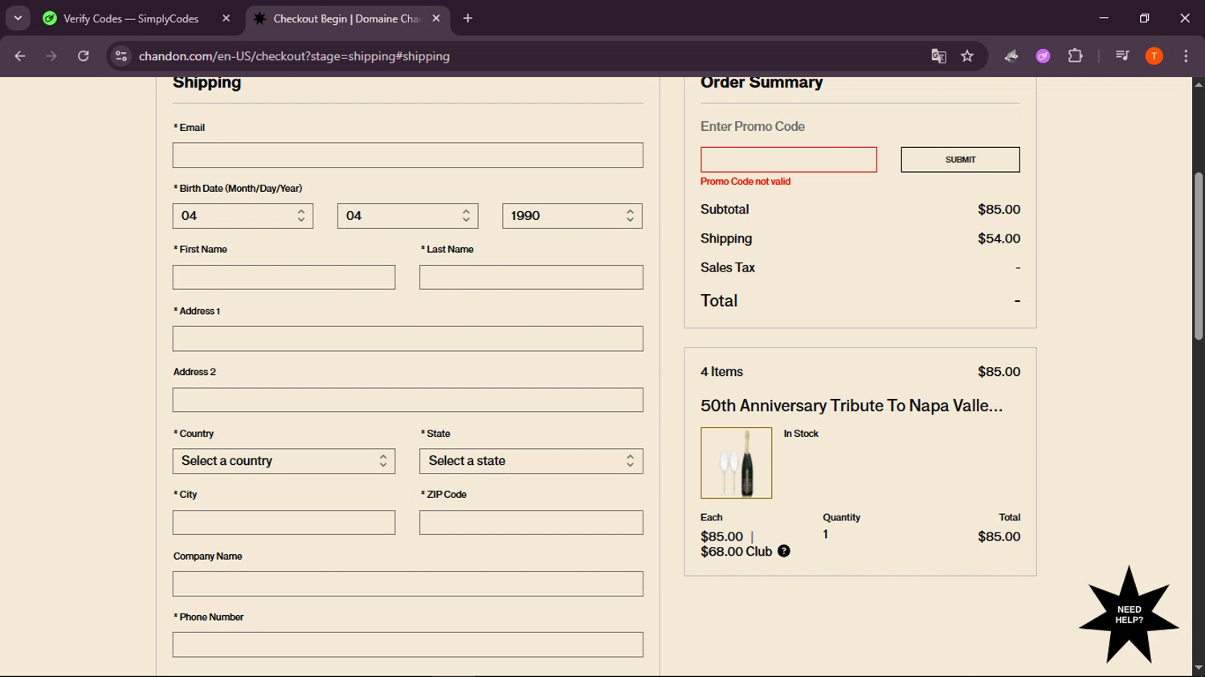Click the 'Birth Date (Month/Day/Year)' label
The image size is (1205, 677).
[x=238, y=189]
